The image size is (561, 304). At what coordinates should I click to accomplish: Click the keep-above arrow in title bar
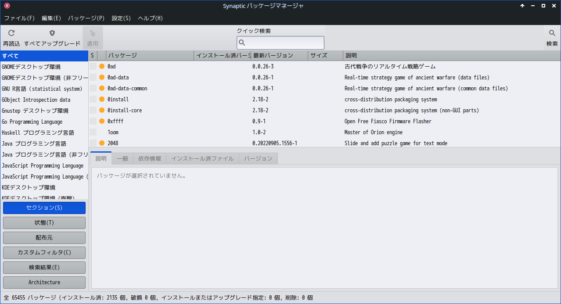click(522, 6)
